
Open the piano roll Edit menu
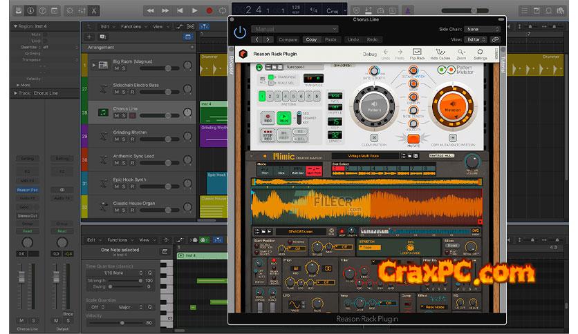click(93, 240)
